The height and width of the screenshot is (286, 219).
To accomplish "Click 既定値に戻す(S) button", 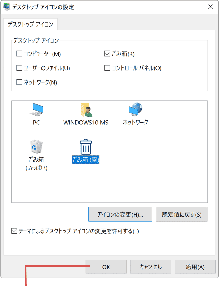I will click(x=182, y=214).
